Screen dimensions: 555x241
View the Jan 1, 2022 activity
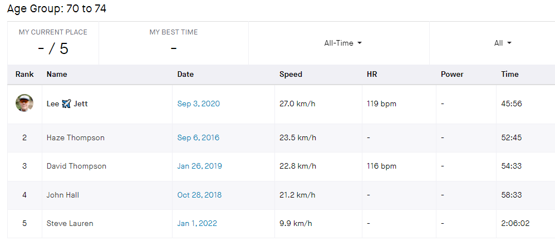click(197, 224)
